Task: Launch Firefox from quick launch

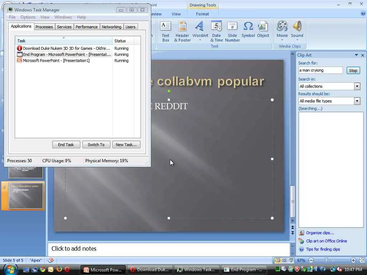Action: tap(59, 269)
